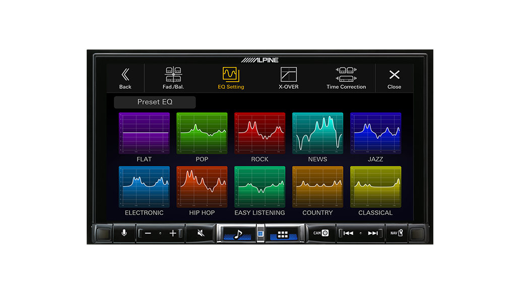Screen dimensions: 516x290
Task: Open the music source button
Action: (239, 234)
